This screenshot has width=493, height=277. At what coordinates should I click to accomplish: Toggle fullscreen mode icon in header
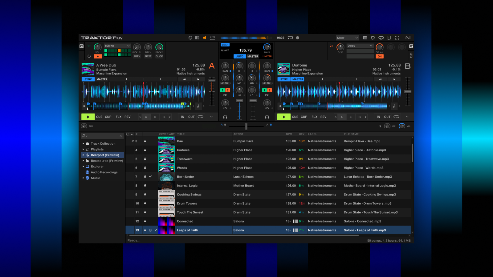pos(397,38)
